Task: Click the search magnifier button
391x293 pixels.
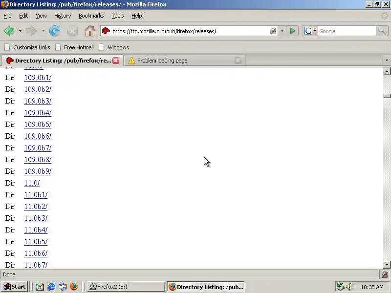Action: [382, 31]
